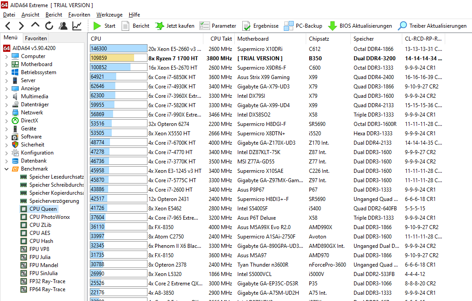Open the graph chart icon in toolbar
The width and height of the screenshot is (472, 301).
[x=77, y=26]
